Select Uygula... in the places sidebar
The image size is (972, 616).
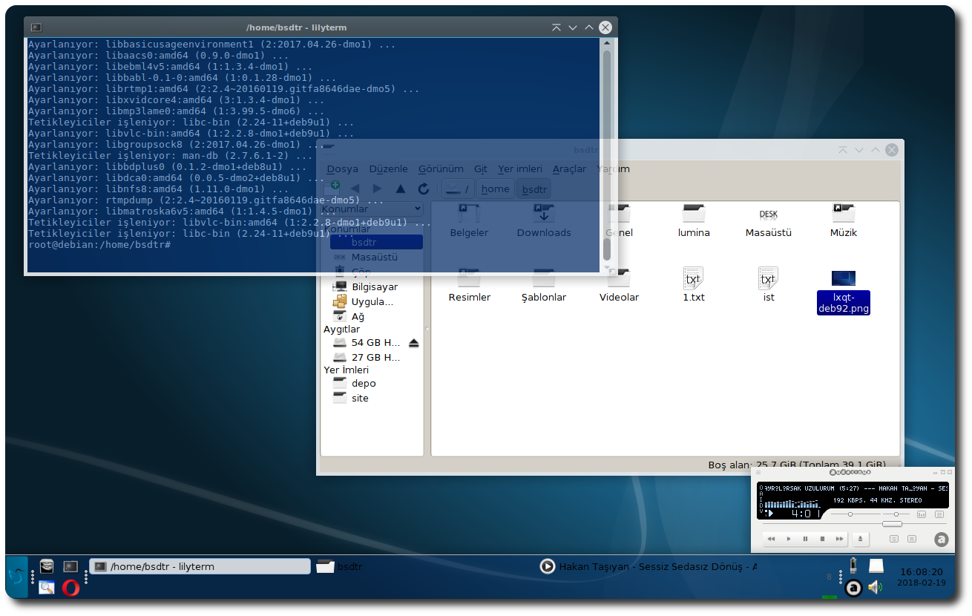coord(373,301)
